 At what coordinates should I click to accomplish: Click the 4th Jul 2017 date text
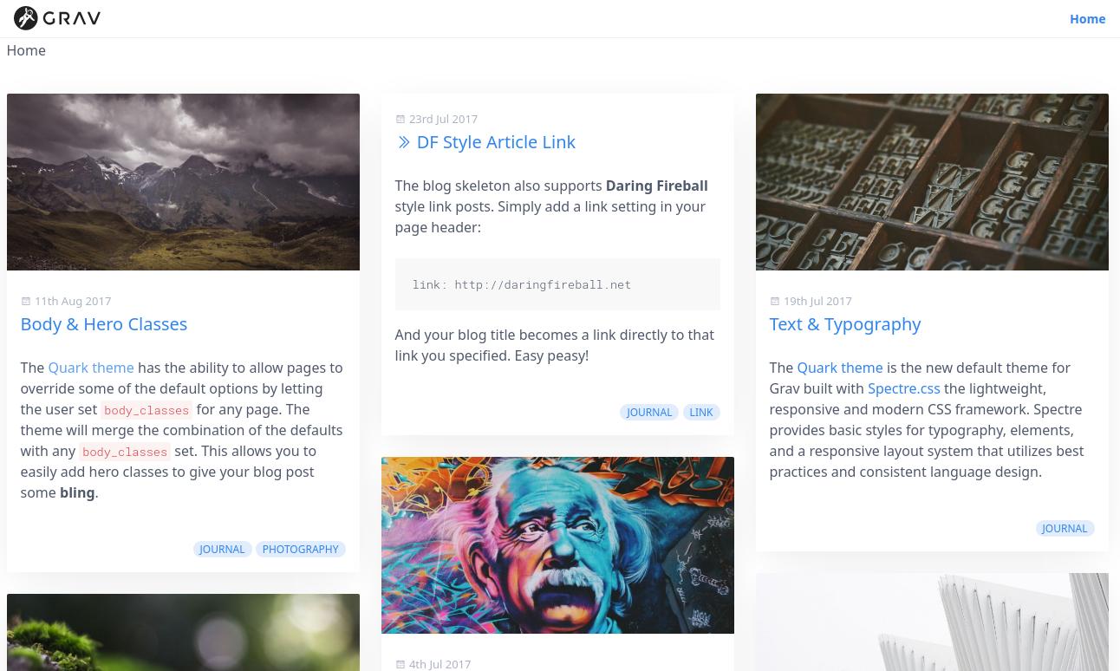coord(440,664)
